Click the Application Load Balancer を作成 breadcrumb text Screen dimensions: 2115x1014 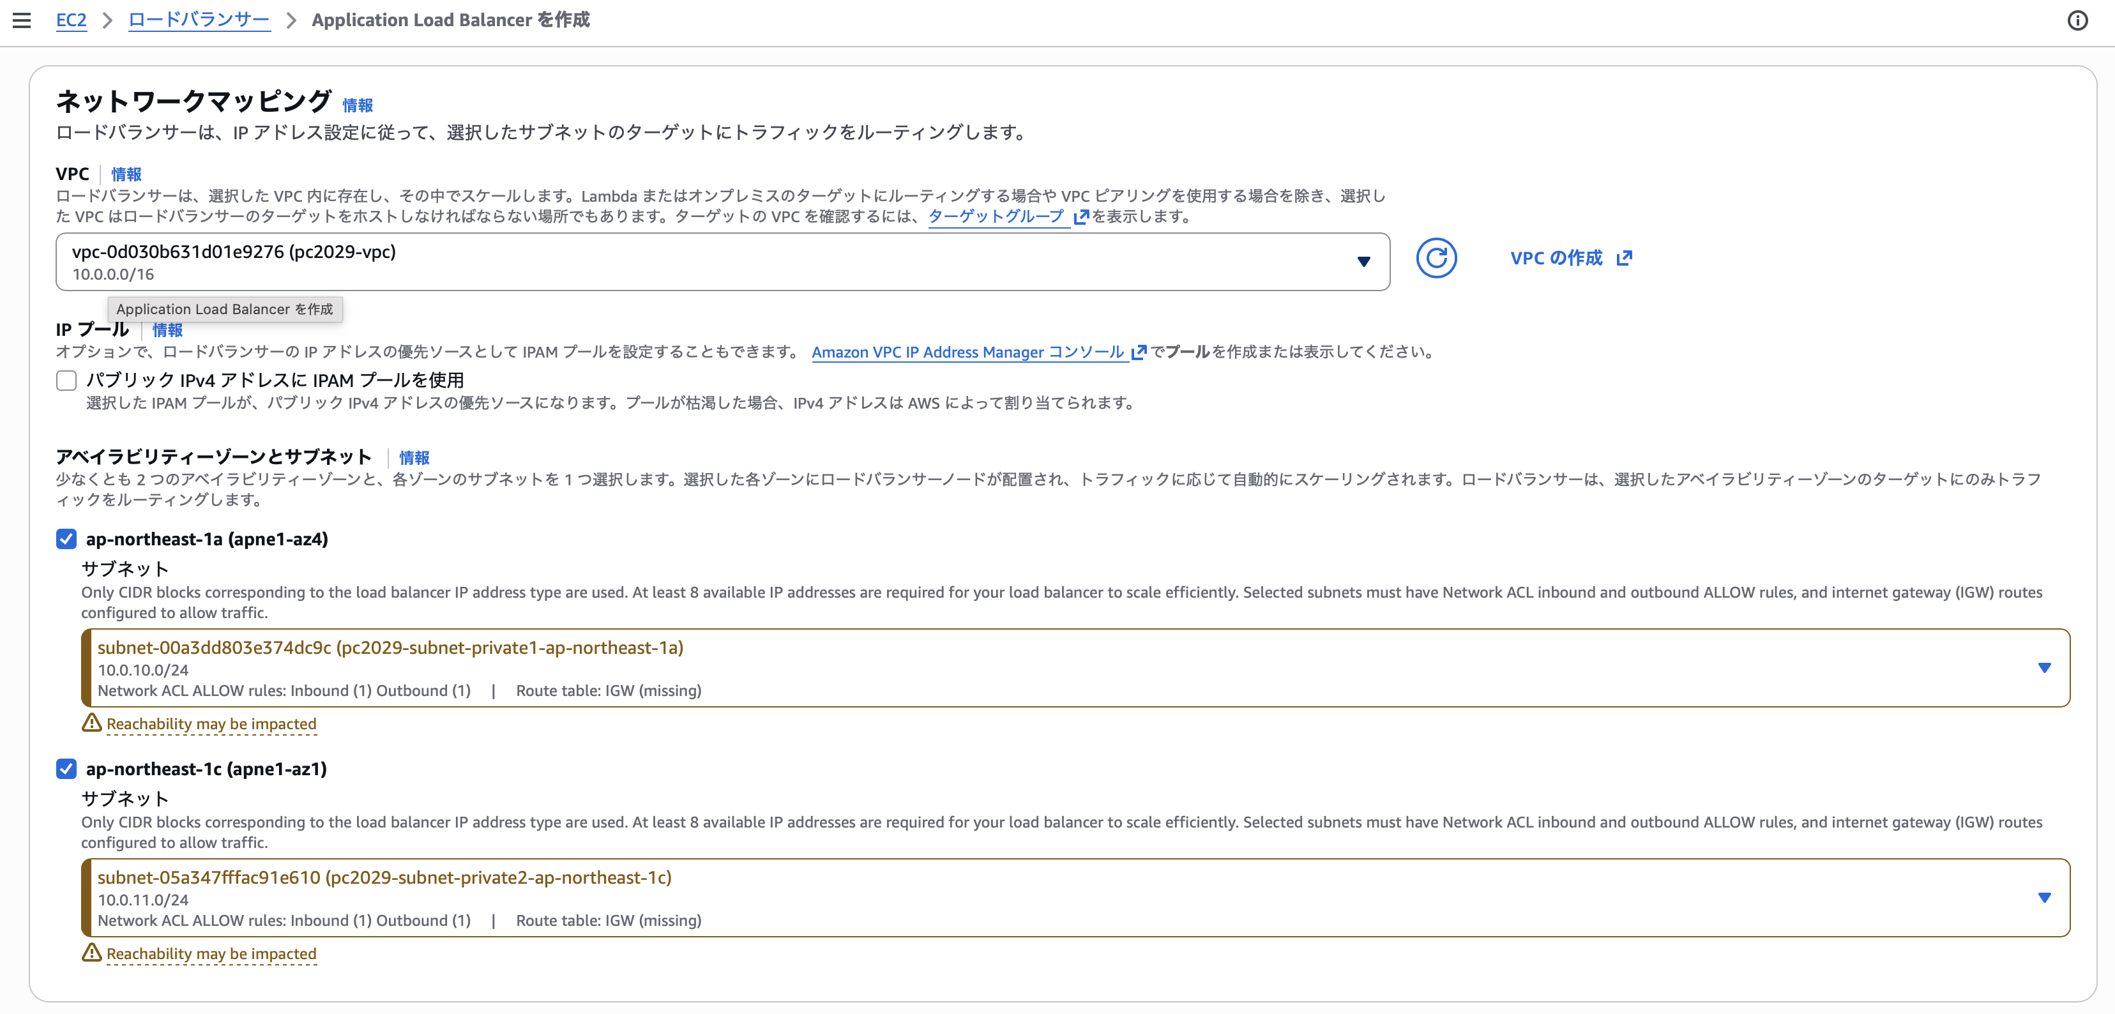point(451,20)
